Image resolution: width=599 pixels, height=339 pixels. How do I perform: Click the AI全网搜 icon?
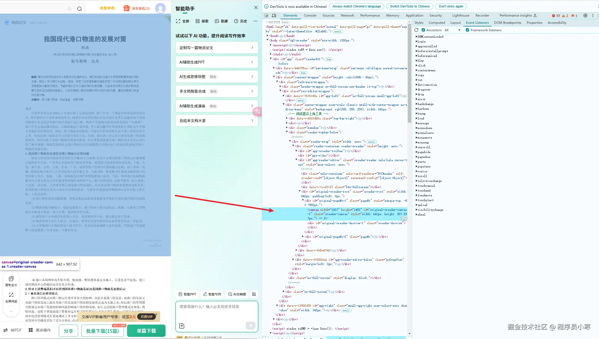coord(237,294)
